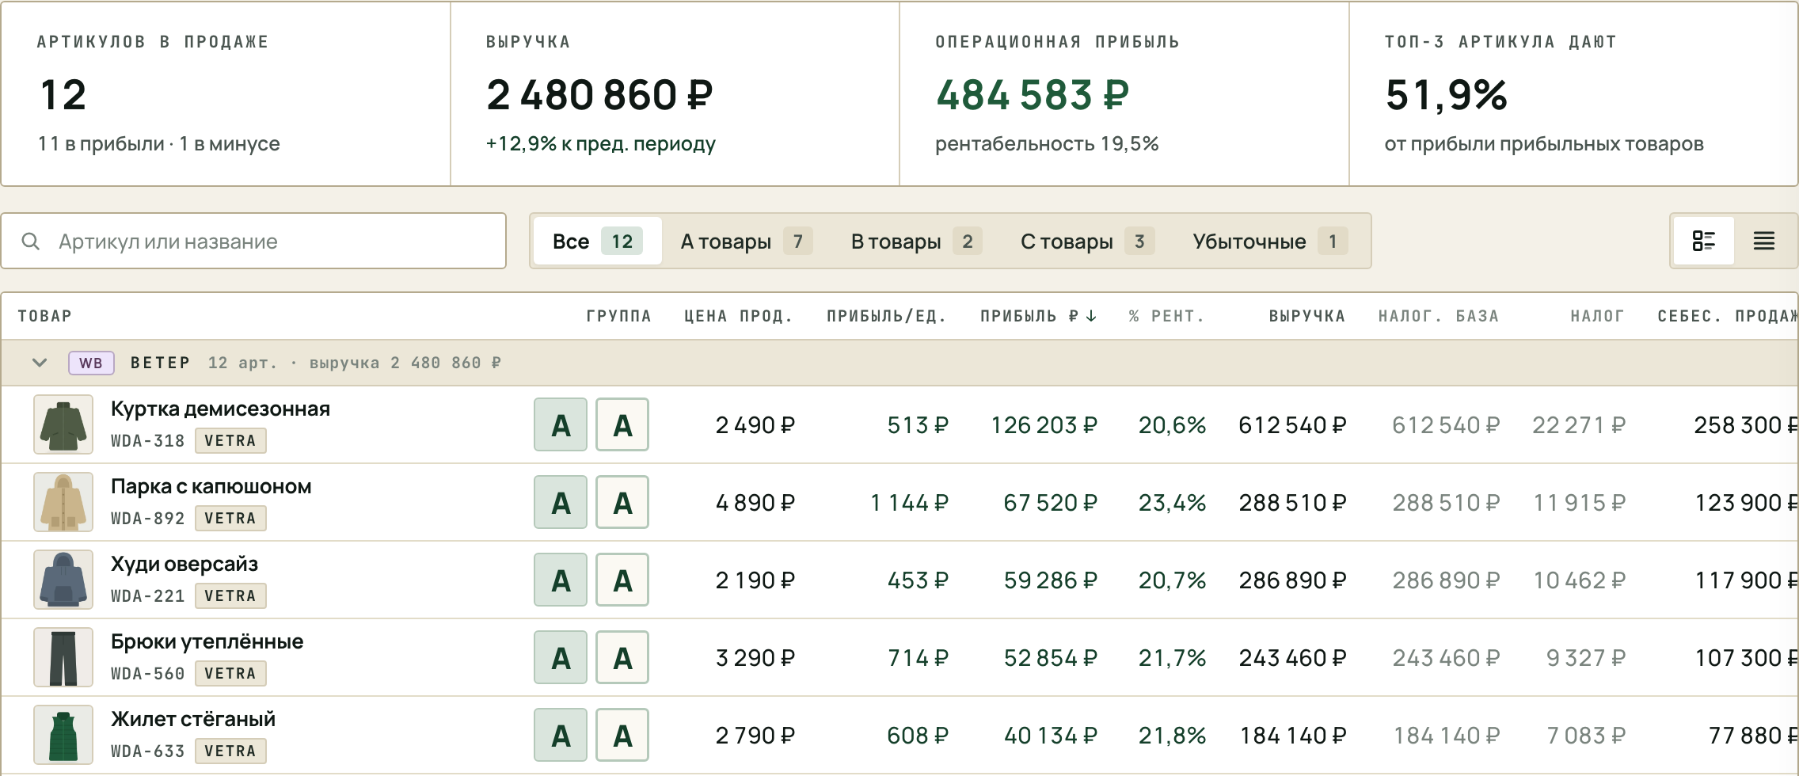1799x776 pixels.
Task: Open Жилет стёганый product name
Action: tap(193, 719)
